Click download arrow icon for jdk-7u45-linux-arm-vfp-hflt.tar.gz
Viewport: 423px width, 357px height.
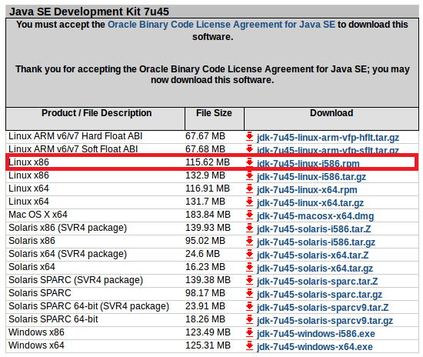pos(249,136)
